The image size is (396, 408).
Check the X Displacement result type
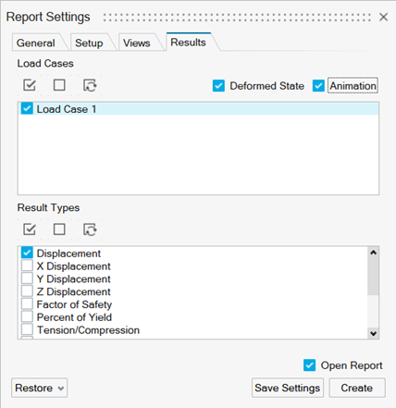coord(27,266)
